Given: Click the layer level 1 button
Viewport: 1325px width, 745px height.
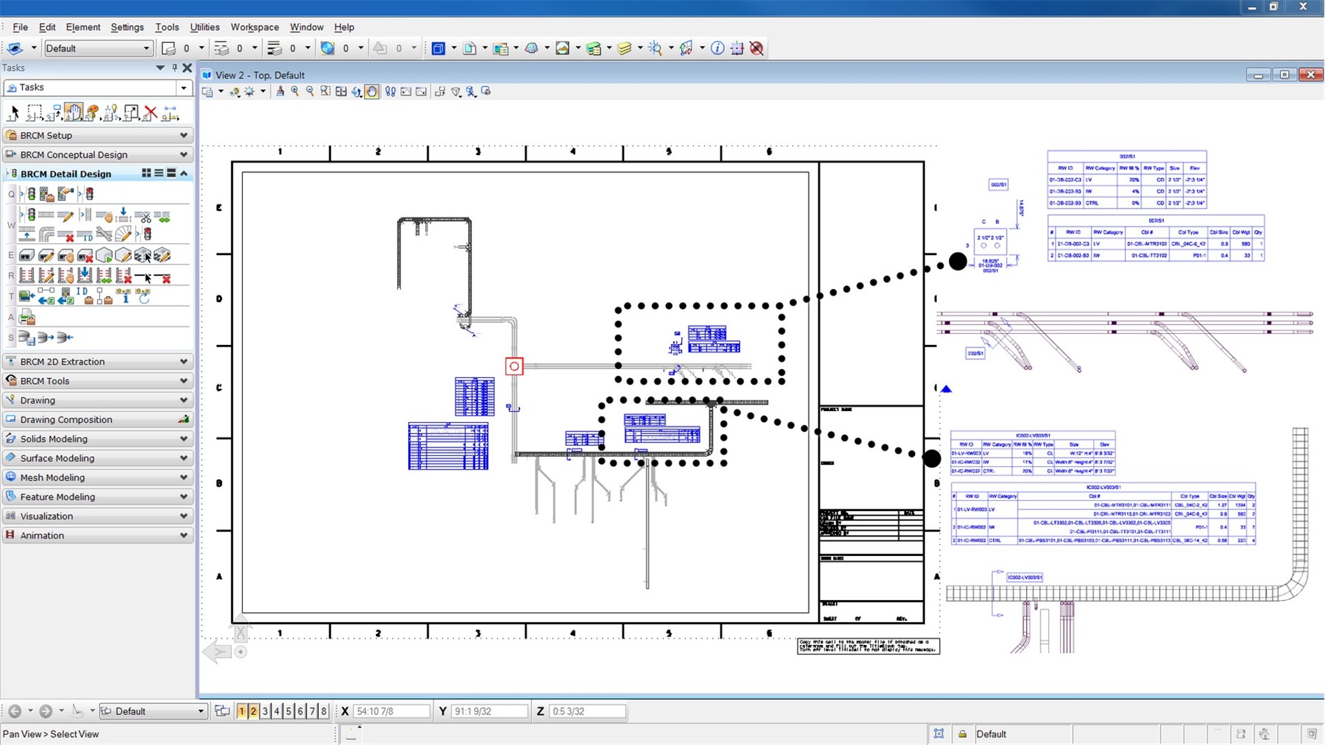Looking at the screenshot, I should 242,711.
